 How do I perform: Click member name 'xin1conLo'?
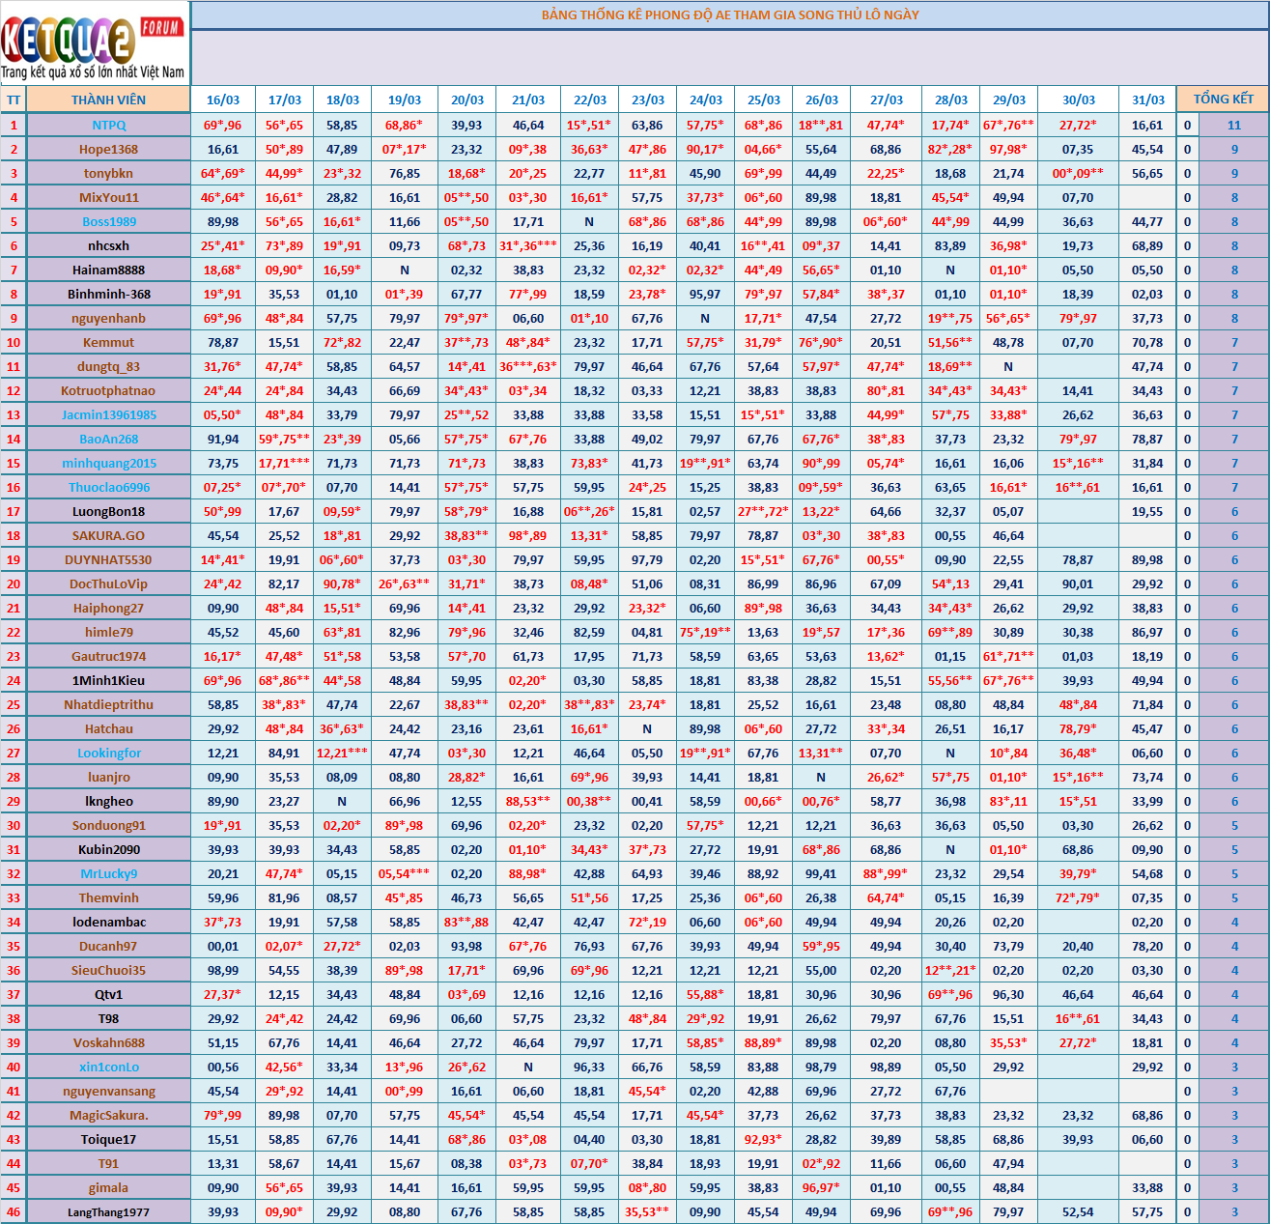coord(108,1067)
